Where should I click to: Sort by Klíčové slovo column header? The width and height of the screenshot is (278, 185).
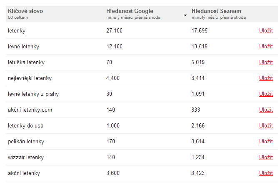coord(25,11)
